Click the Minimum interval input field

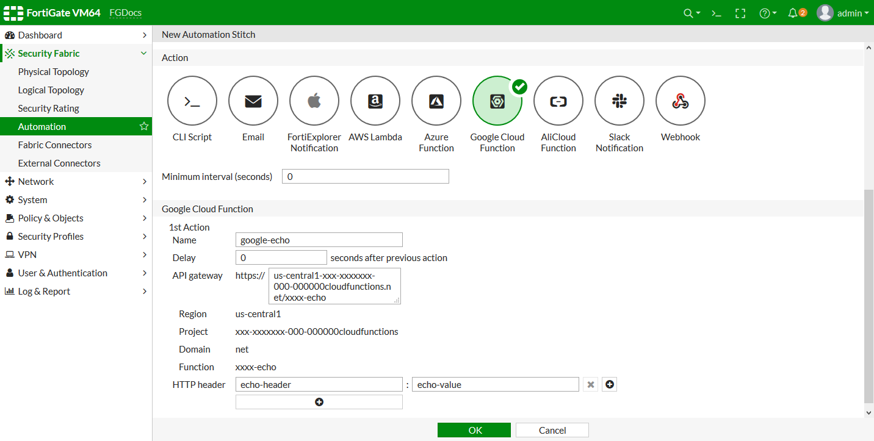[365, 177]
